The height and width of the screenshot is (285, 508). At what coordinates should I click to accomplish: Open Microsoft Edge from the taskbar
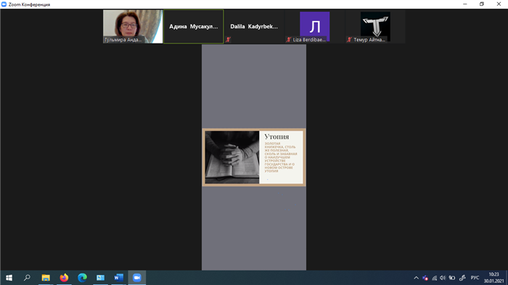click(x=82, y=278)
